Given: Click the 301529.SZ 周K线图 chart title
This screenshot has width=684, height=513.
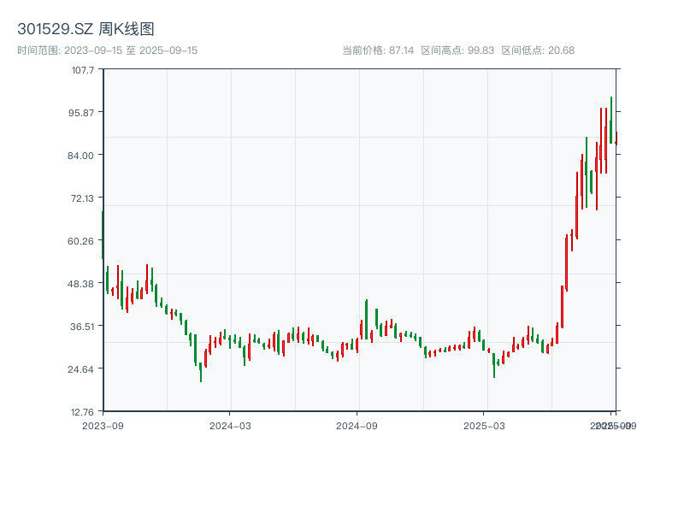Looking at the screenshot, I should click(x=85, y=30).
